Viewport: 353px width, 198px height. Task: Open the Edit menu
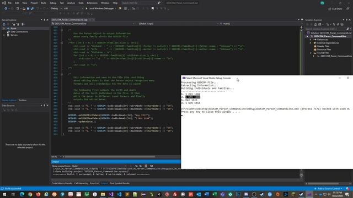coord(17,3)
